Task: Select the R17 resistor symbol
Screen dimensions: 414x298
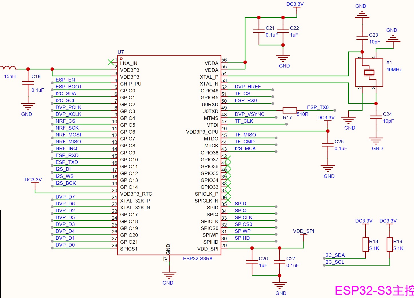Action: click(290, 110)
